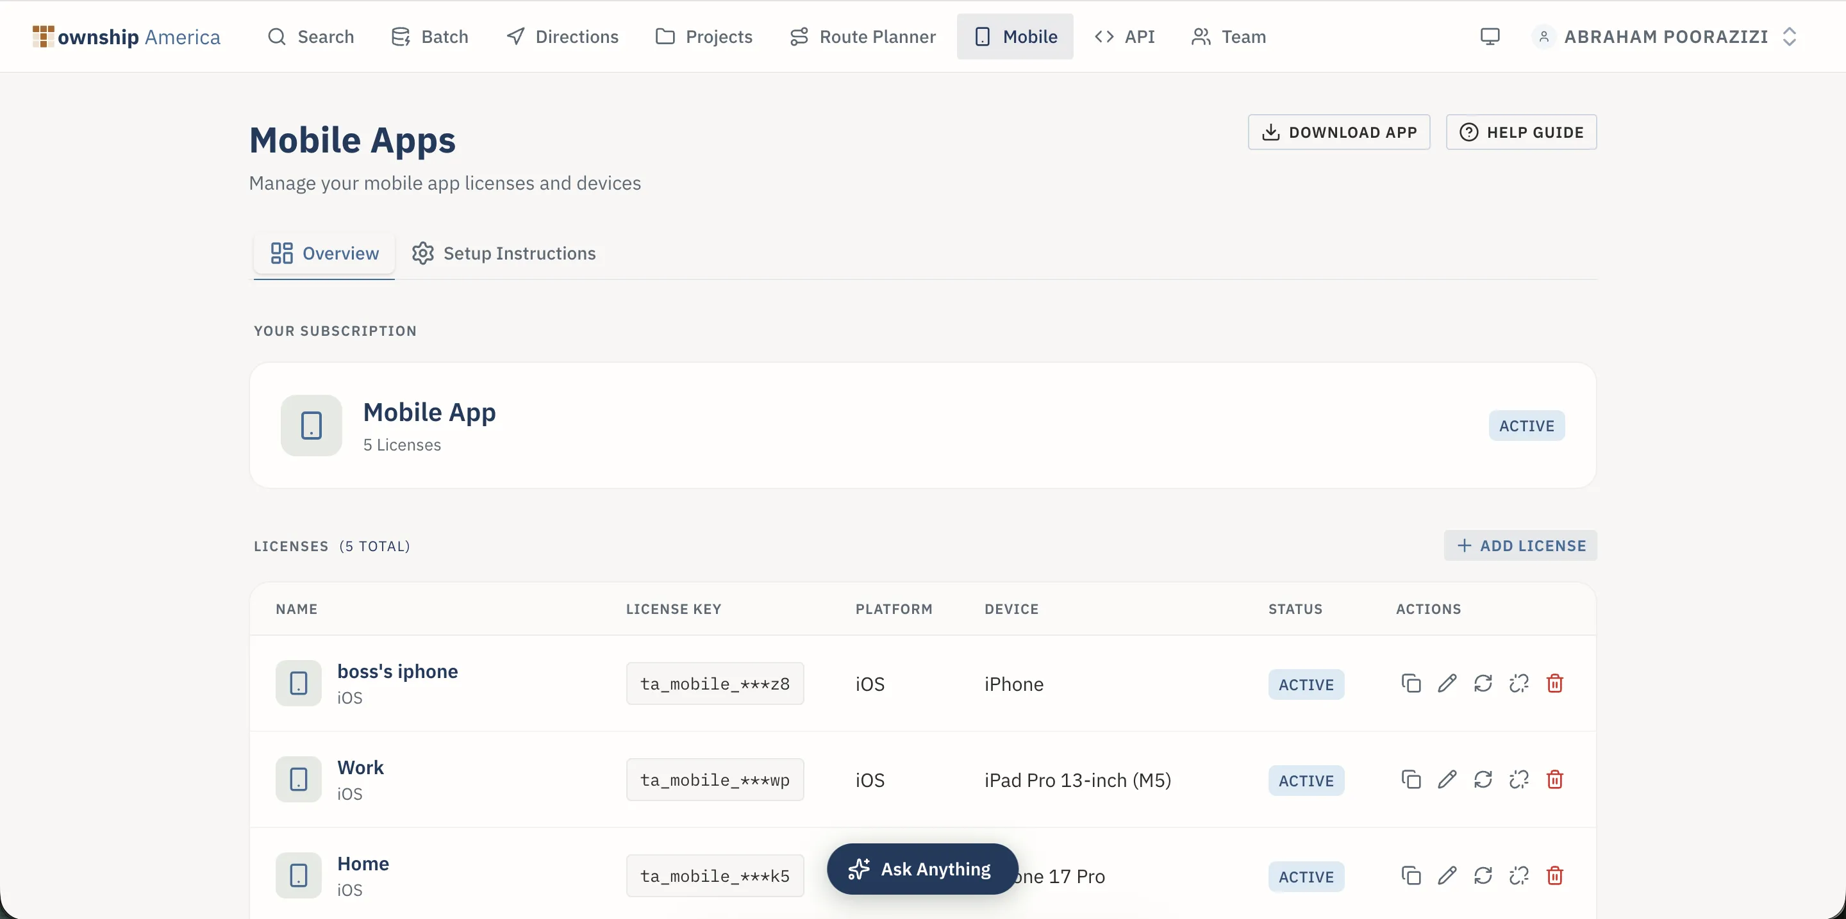Viewport: 1846px width, 919px height.
Task: Open the Team page
Action: [x=1227, y=37]
